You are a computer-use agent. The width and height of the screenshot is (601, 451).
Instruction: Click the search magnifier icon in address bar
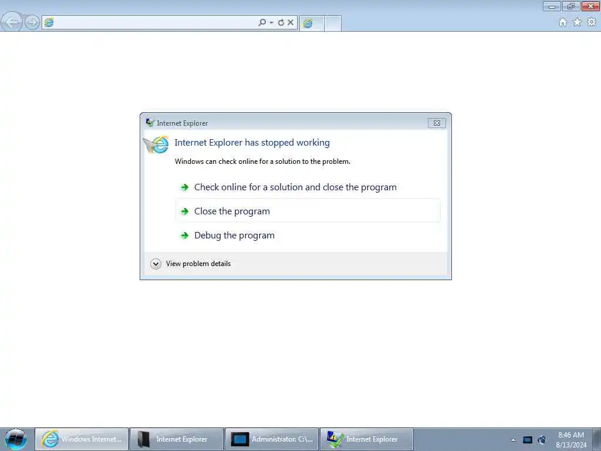point(262,23)
